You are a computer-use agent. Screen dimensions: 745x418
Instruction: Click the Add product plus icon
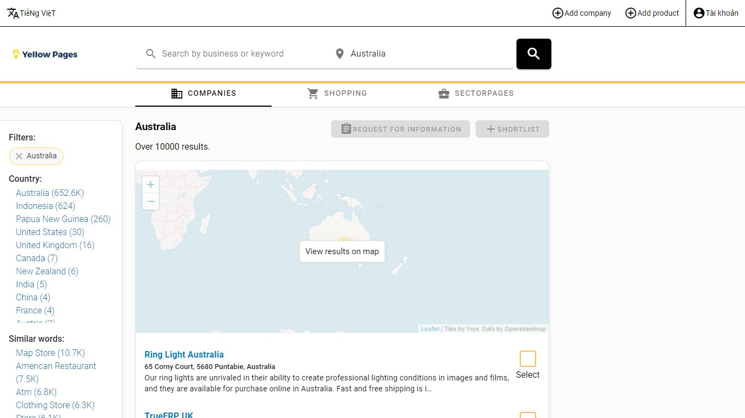(630, 13)
